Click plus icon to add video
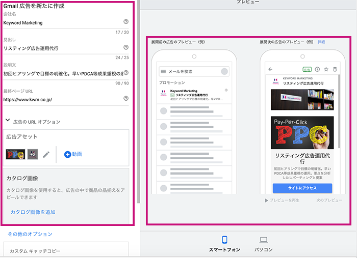The width and height of the screenshot is (357, 258). pos(67,154)
